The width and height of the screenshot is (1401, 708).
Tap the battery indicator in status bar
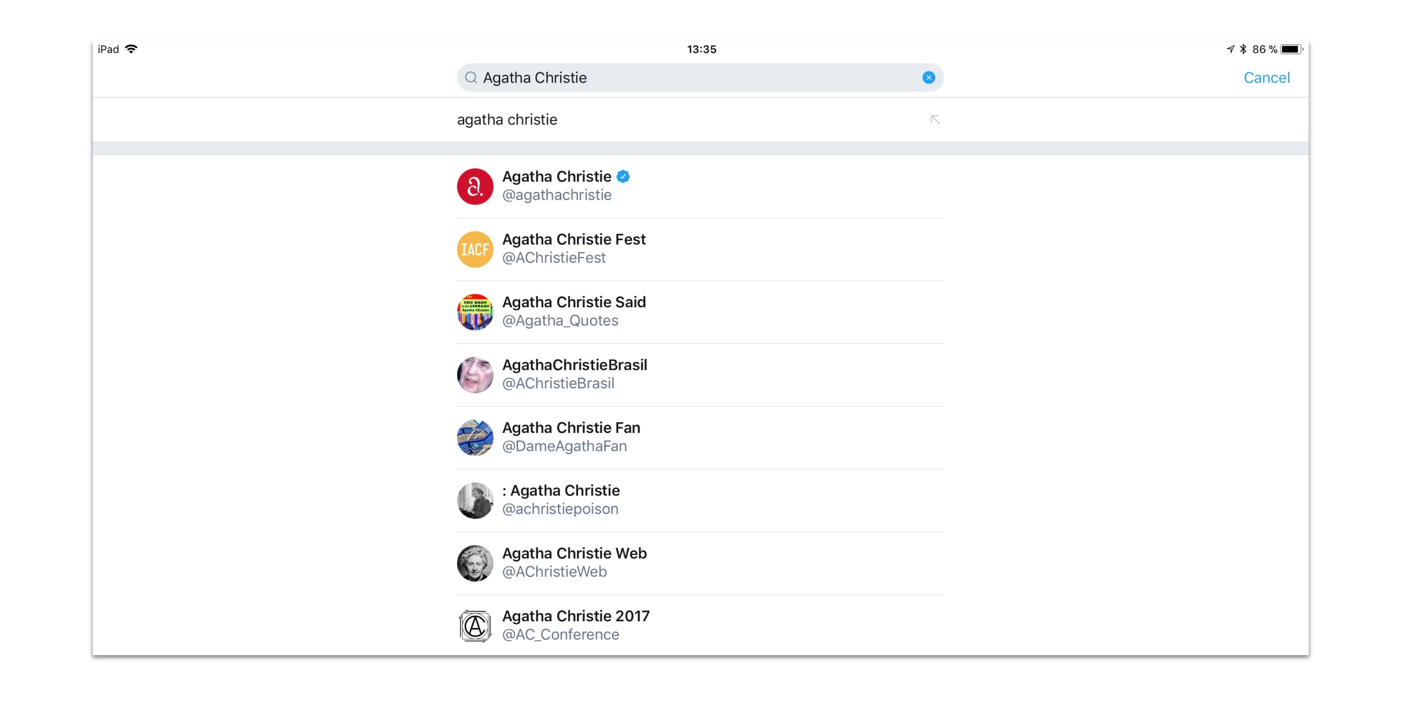(x=1291, y=49)
